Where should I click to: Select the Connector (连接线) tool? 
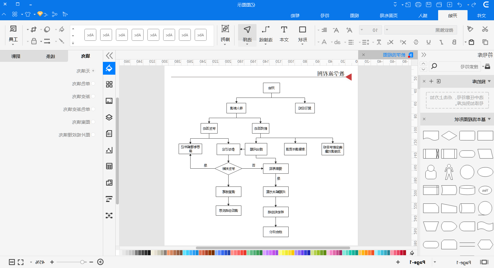pyautogui.click(x=266, y=35)
